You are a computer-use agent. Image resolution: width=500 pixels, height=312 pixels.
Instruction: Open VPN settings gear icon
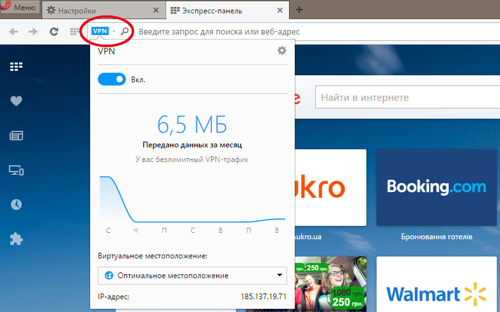tap(282, 50)
